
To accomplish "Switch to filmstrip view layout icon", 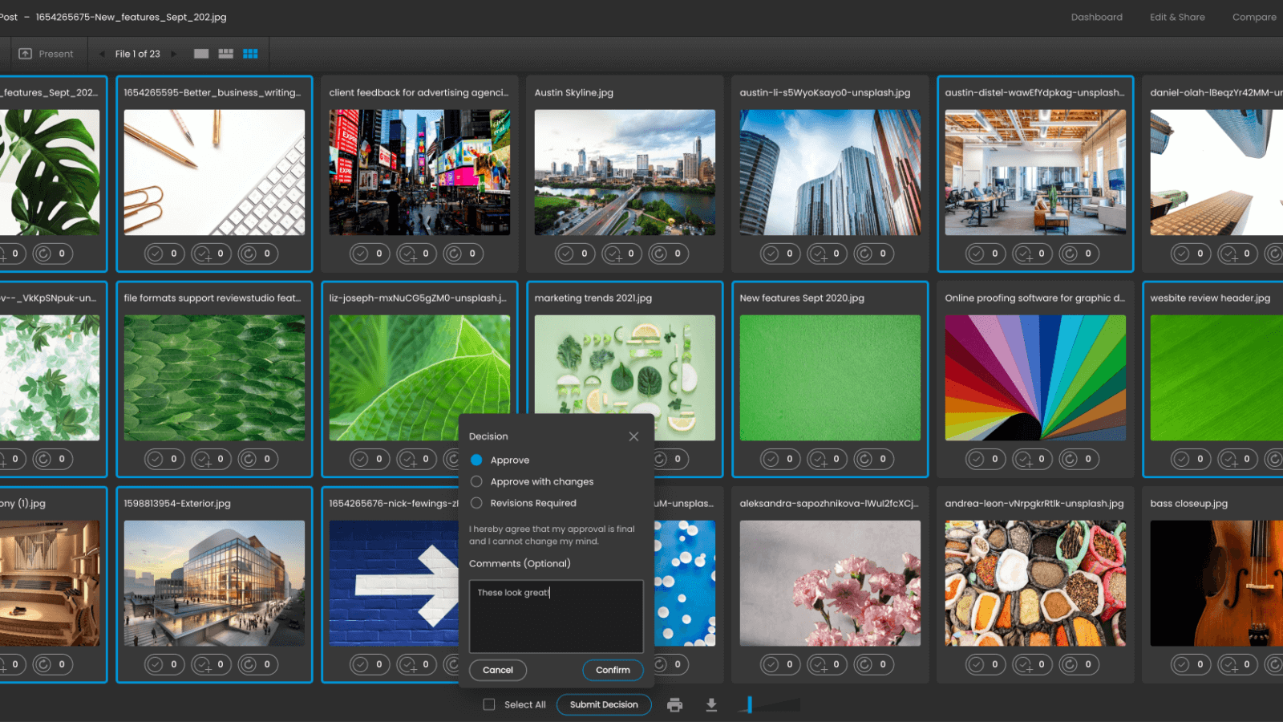I will tap(226, 54).
